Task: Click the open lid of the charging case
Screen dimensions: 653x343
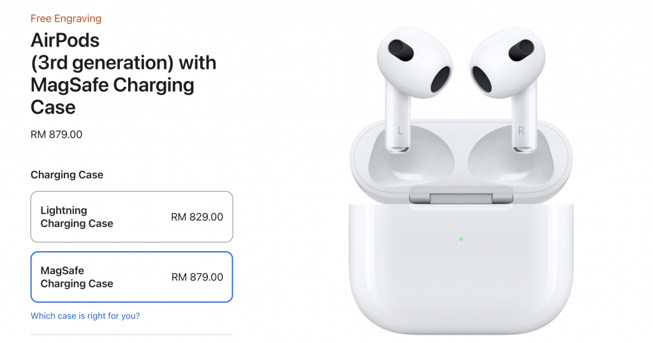Action: click(x=461, y=160)
